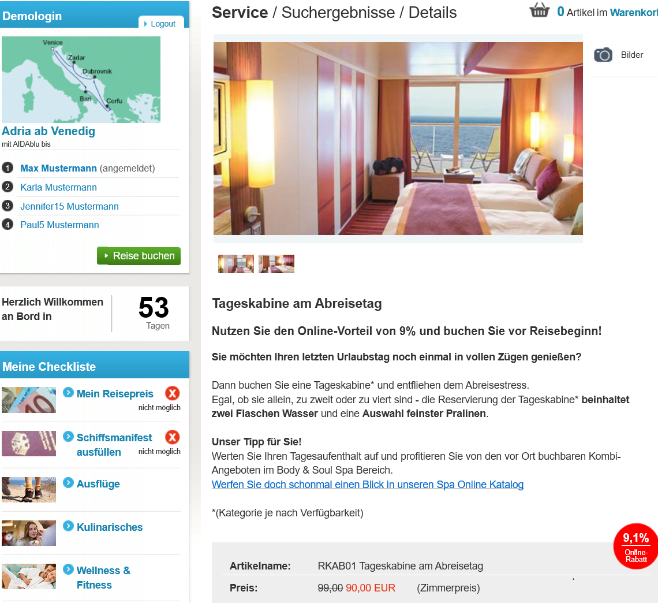Select the second cabin thumbnail
The image size is (658, 603).
click(276, 264)
